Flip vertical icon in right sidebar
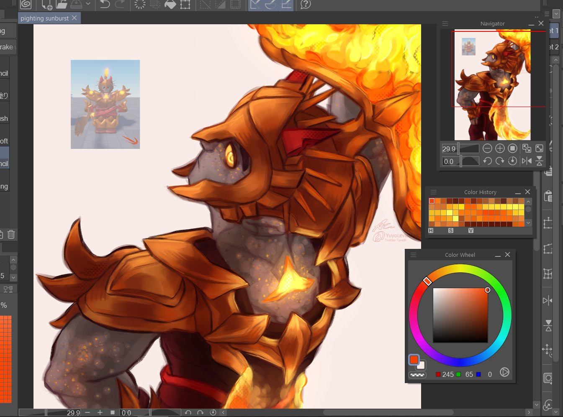The height and width of the screenshot is (417, 563). point(548,325)
